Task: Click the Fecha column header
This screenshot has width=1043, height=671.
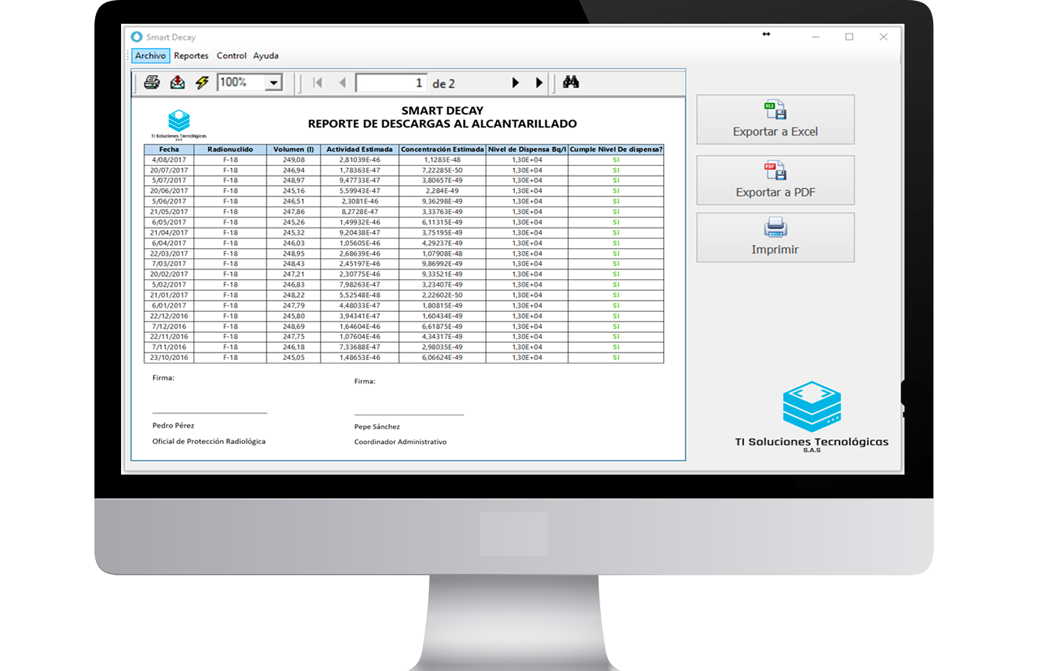Action: 169,150
